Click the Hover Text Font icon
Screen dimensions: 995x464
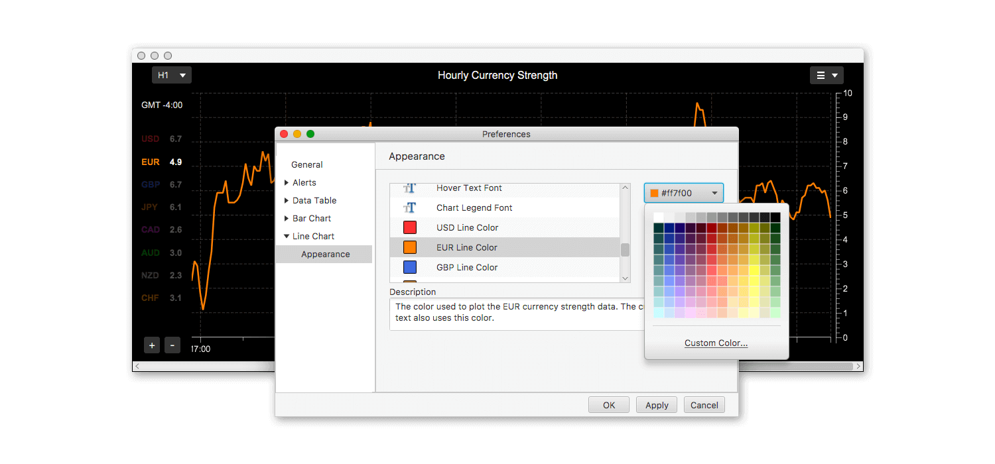(x=411, y=188)
